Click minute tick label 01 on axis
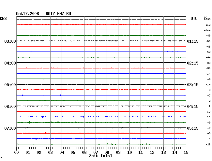This screenshot has width=212, height=161. click(x=28, y=152)
